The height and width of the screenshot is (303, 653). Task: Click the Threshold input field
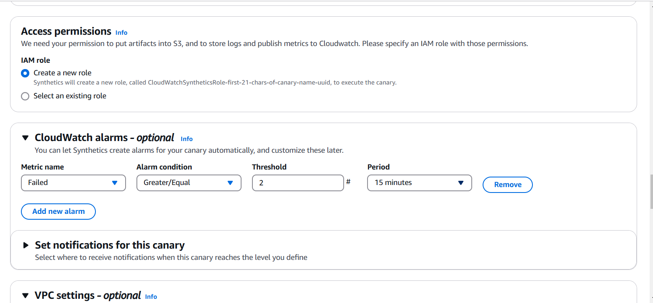click(x=298, y=183)
